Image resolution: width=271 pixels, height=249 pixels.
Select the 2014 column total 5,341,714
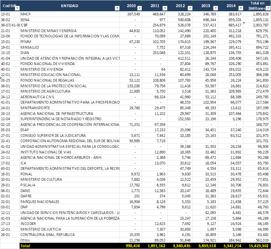231,246
